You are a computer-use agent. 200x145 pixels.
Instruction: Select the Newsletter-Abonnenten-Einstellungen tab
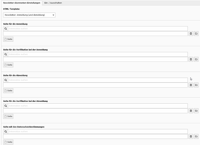(22, 3)
